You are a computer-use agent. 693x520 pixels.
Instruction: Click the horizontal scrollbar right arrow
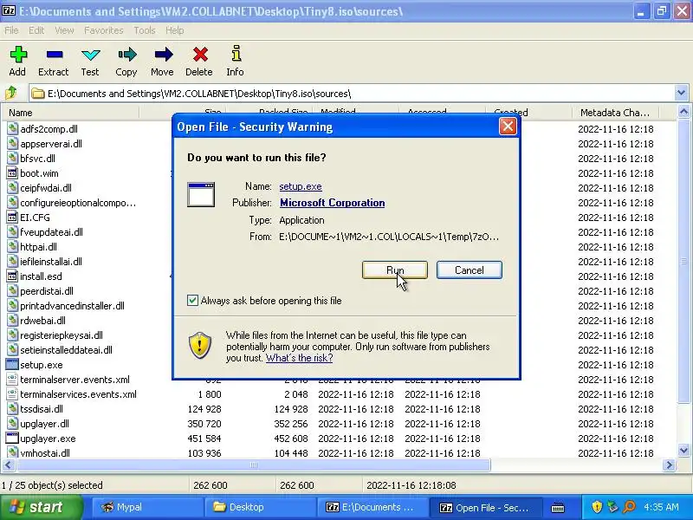coord(669,465)
